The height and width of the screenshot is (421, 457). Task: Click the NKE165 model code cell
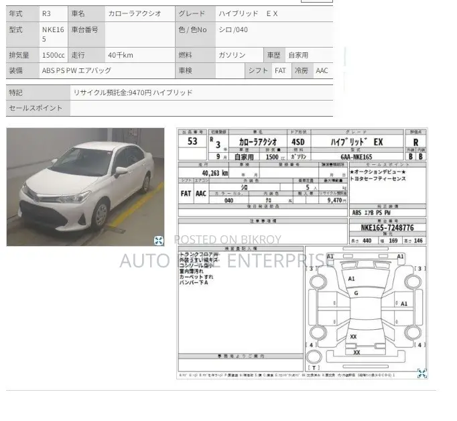(54, 34)
